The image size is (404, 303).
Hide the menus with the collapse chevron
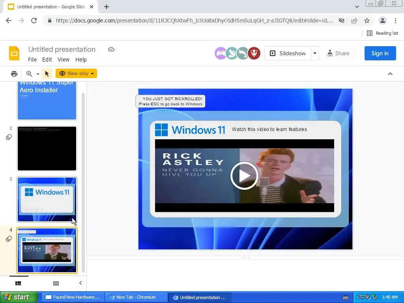click(x=390, y=74)
